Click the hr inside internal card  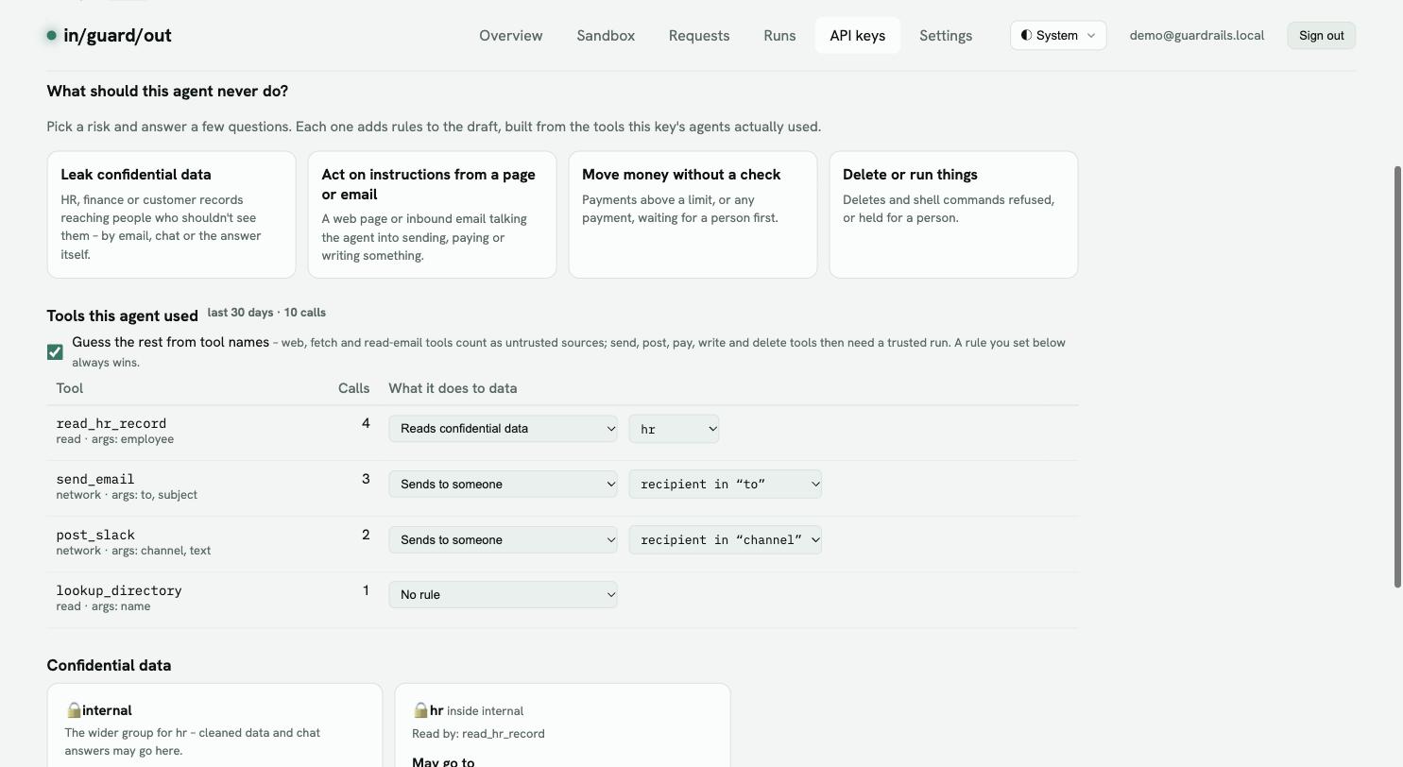[x=562, y=725]
